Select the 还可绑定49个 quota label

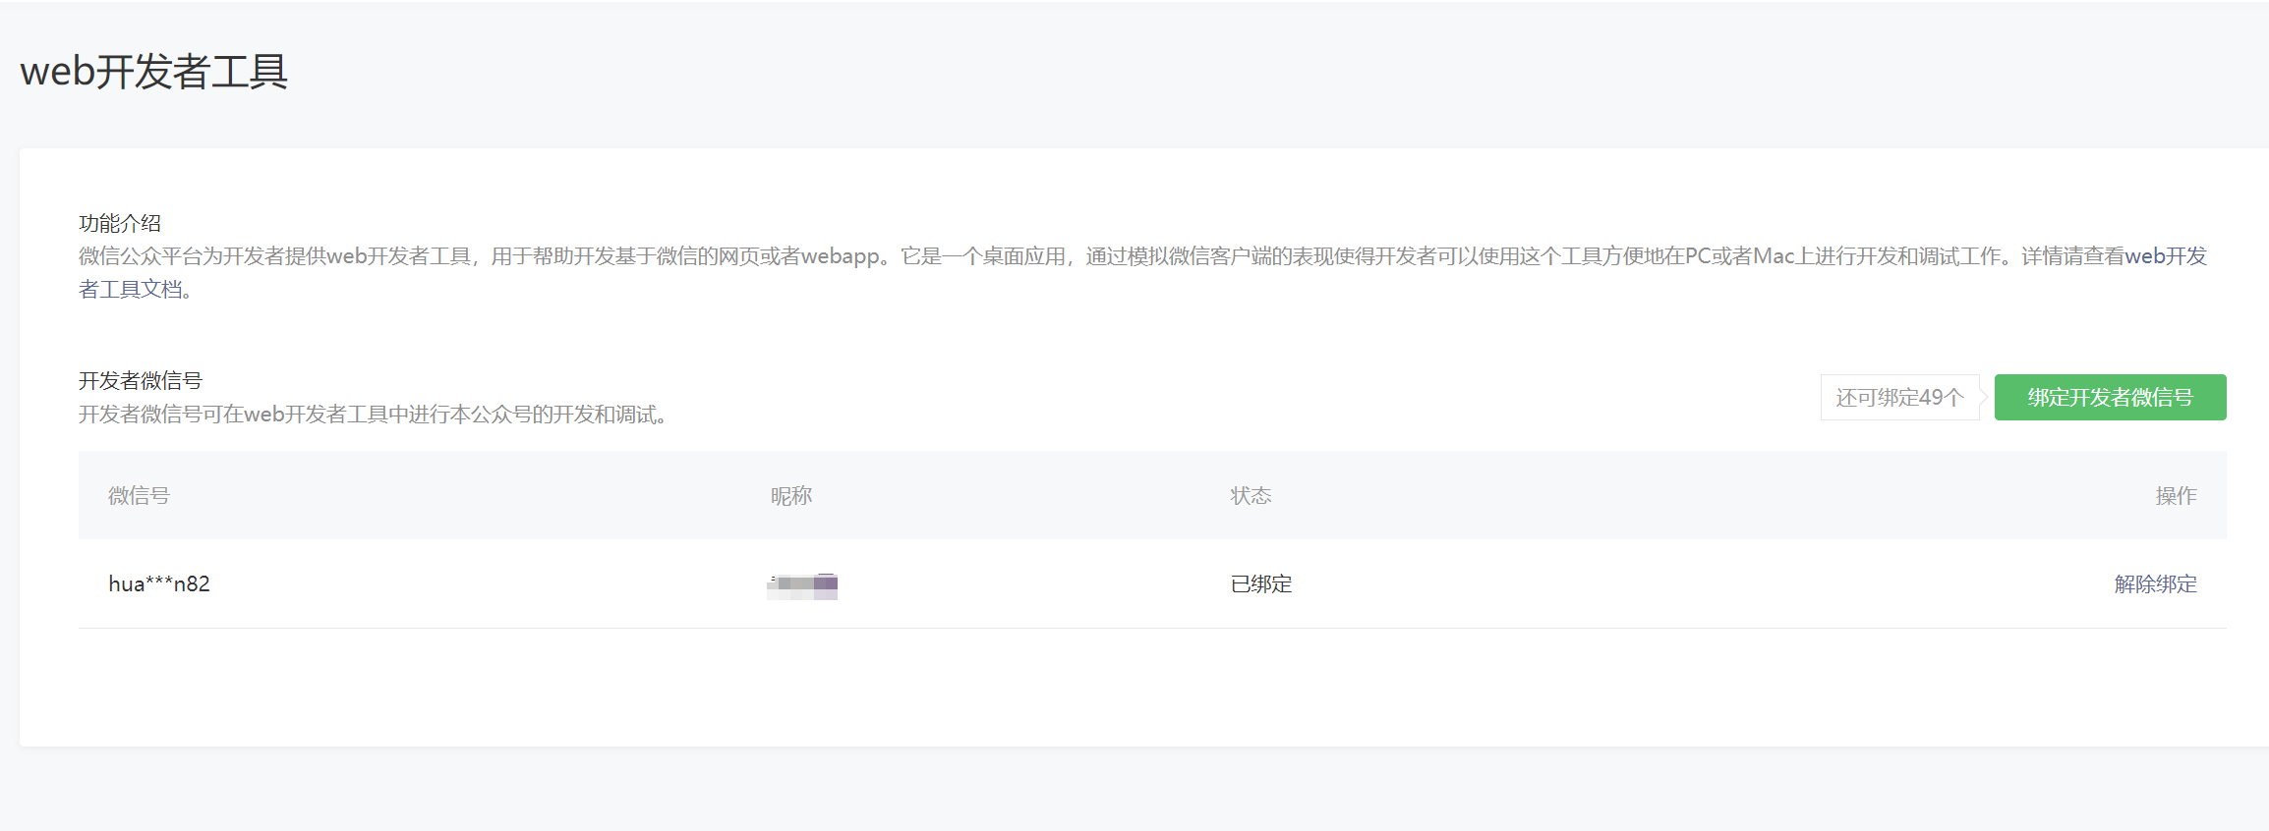[1899, 397]
